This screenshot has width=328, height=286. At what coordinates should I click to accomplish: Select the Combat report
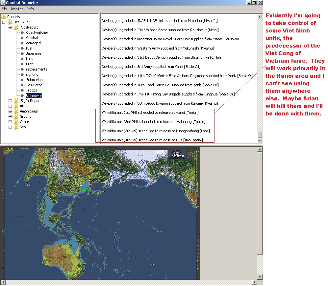pyautogui.click(x=32, y=38)
